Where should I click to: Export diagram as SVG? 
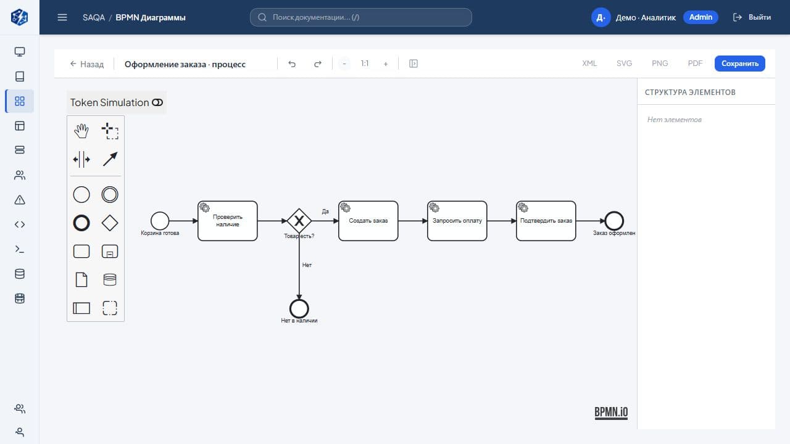[625, 64]
